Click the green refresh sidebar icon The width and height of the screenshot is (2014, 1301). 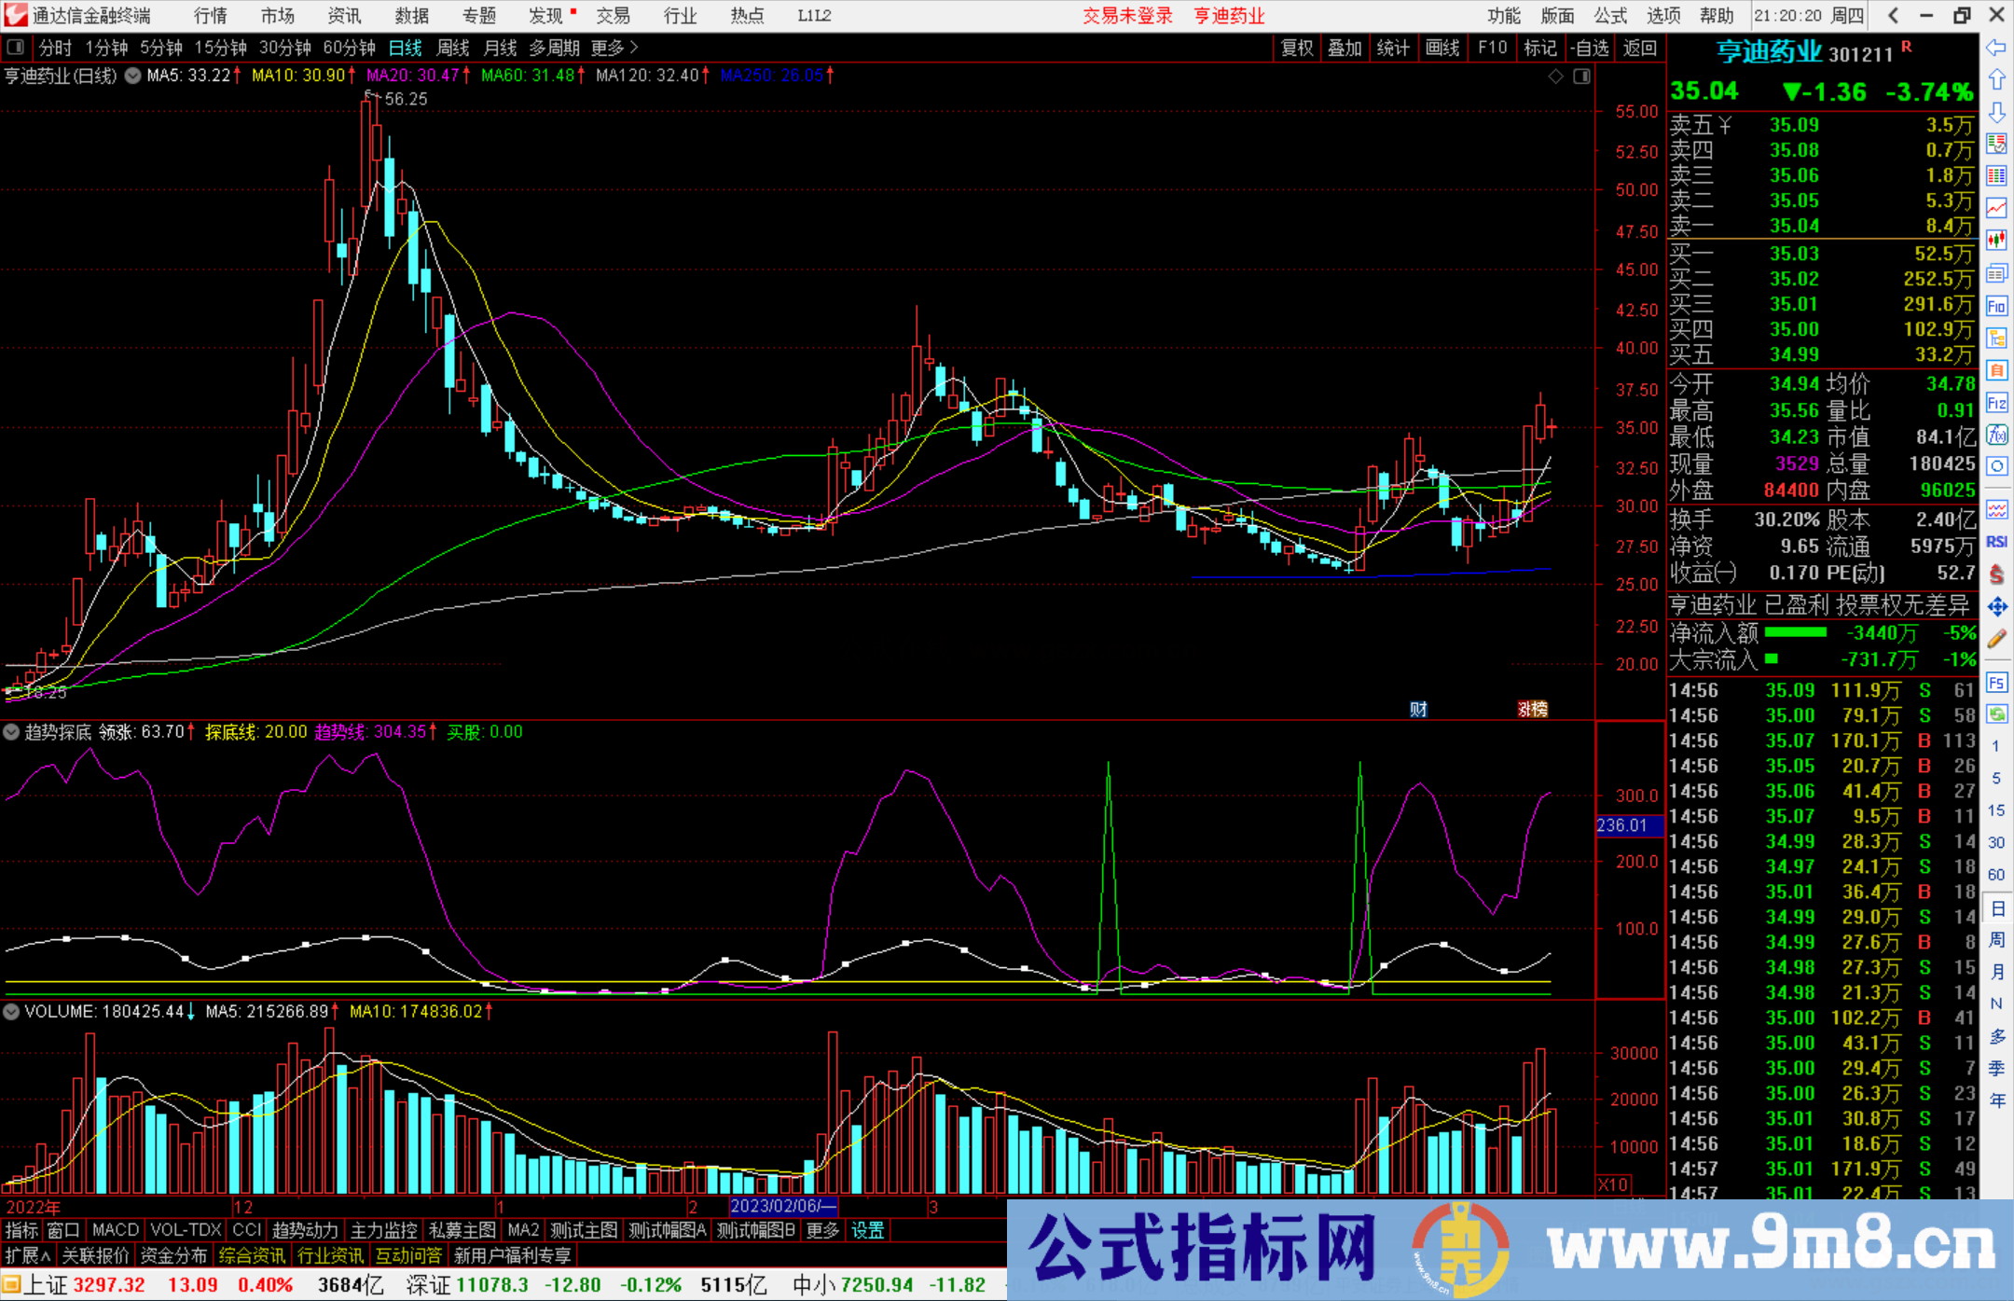(1996, 714)
